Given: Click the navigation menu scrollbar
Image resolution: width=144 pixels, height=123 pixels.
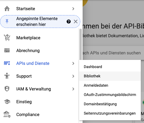Looking at the screenshot, I should (x=81, y=44).
